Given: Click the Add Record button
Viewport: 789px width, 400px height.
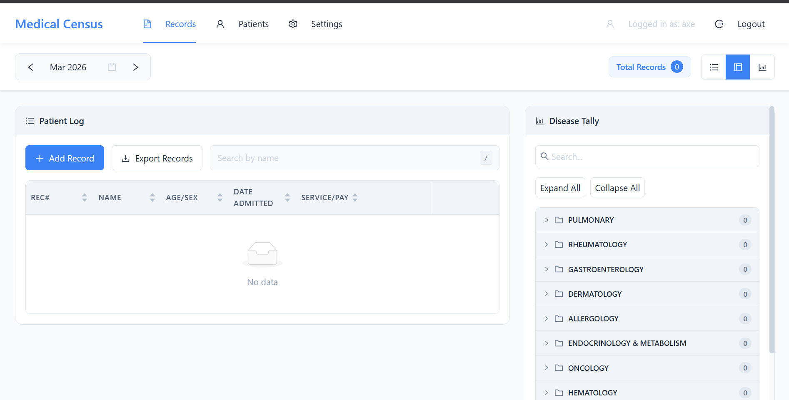Looking at the screenshot, I should tap(65, 158).
